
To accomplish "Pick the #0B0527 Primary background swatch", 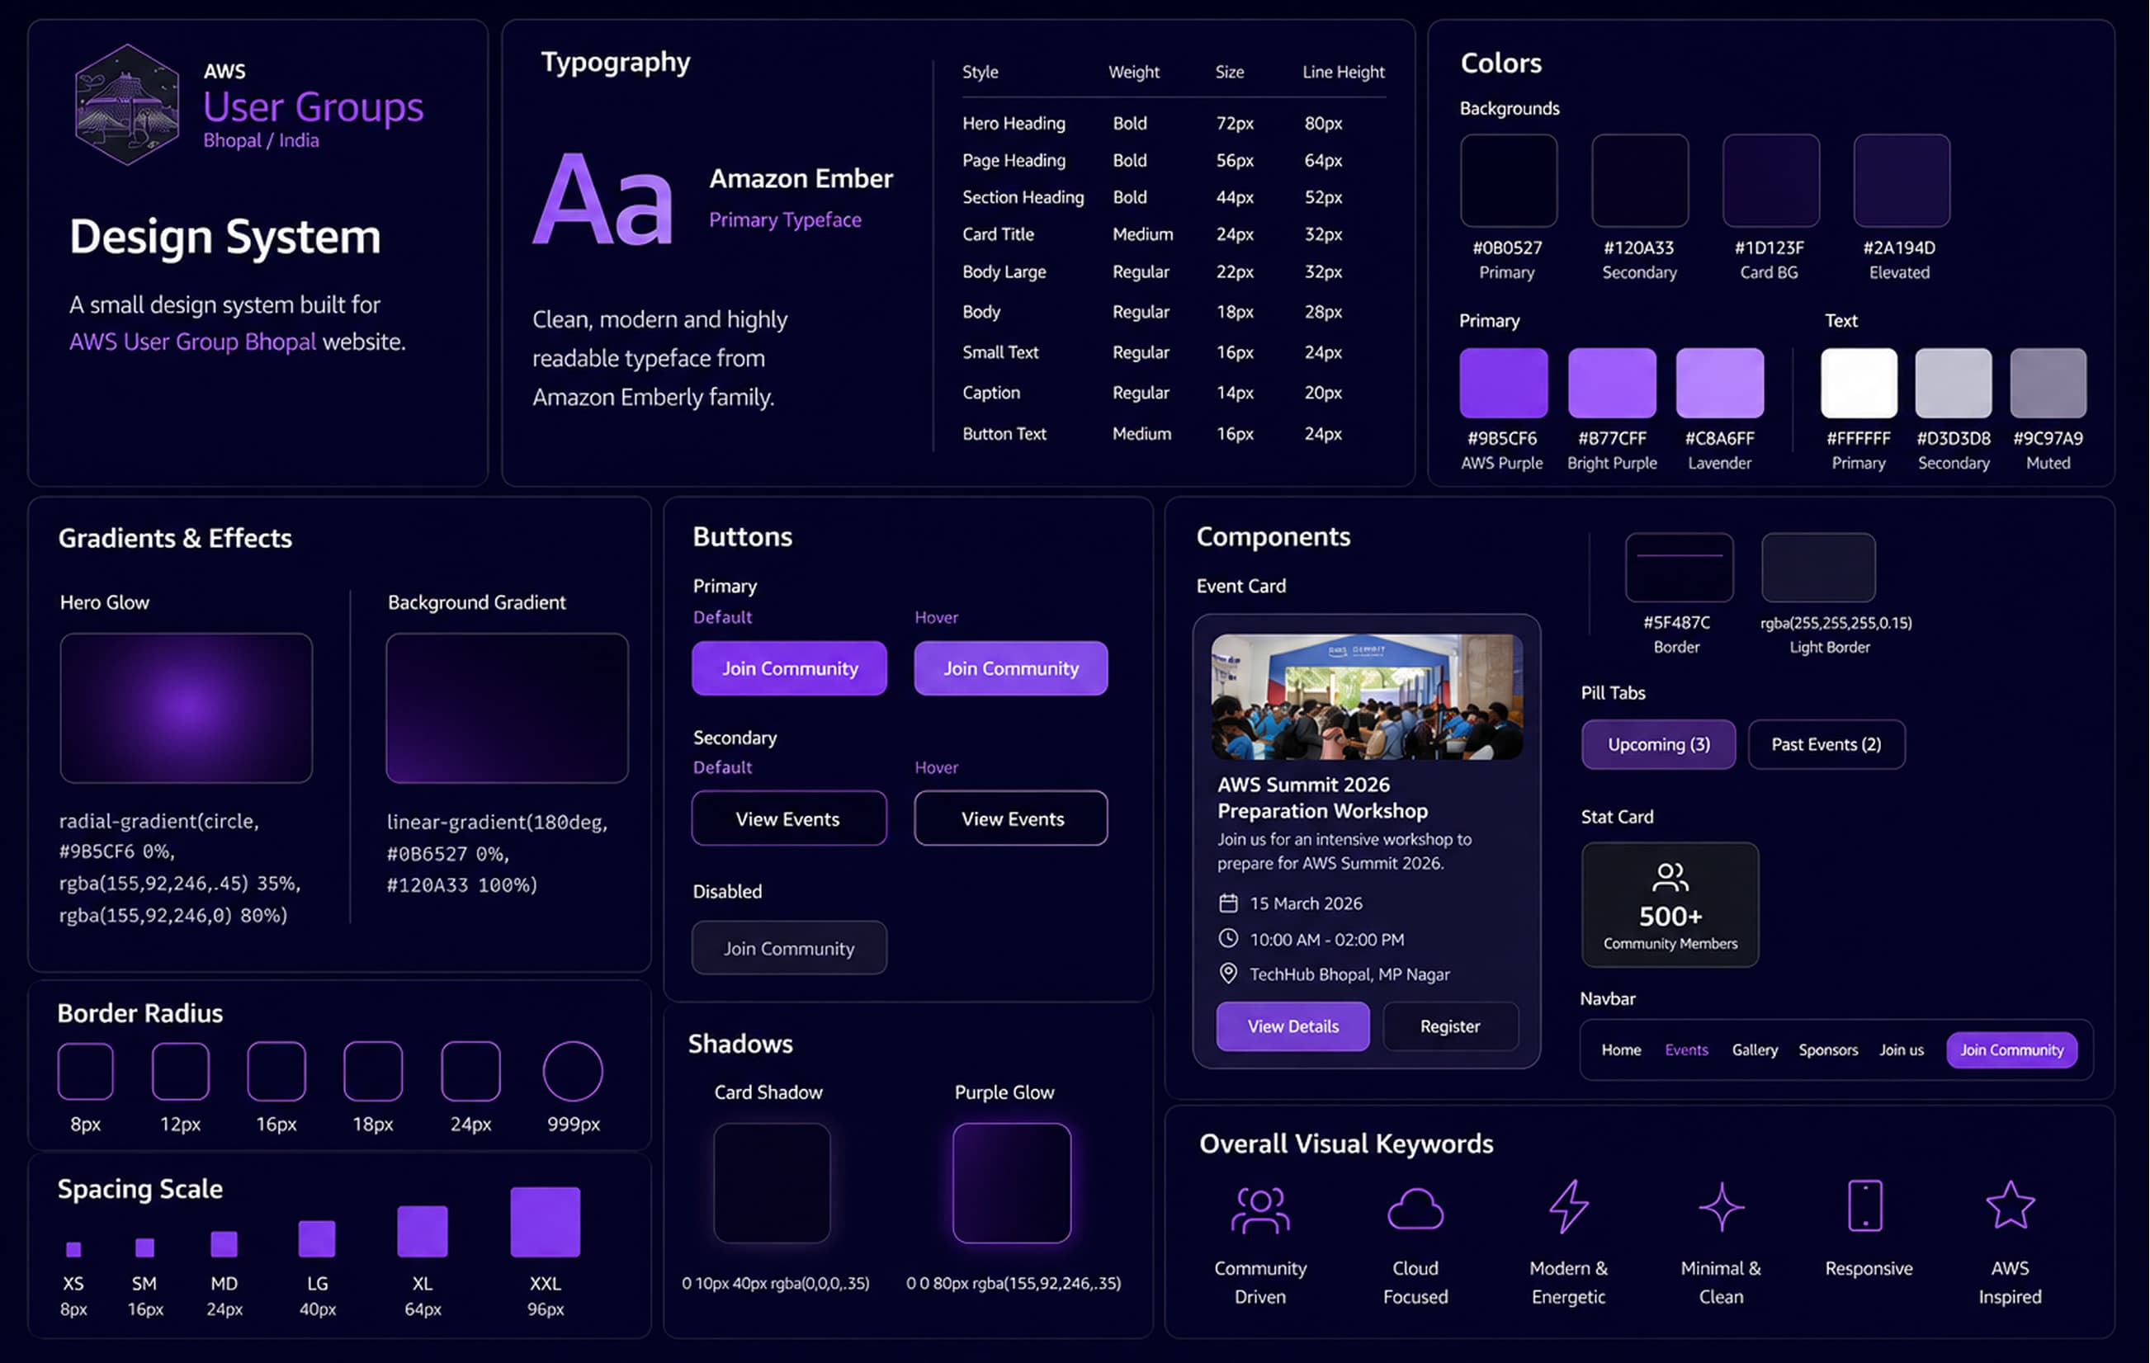I will tap(1509, 181).
